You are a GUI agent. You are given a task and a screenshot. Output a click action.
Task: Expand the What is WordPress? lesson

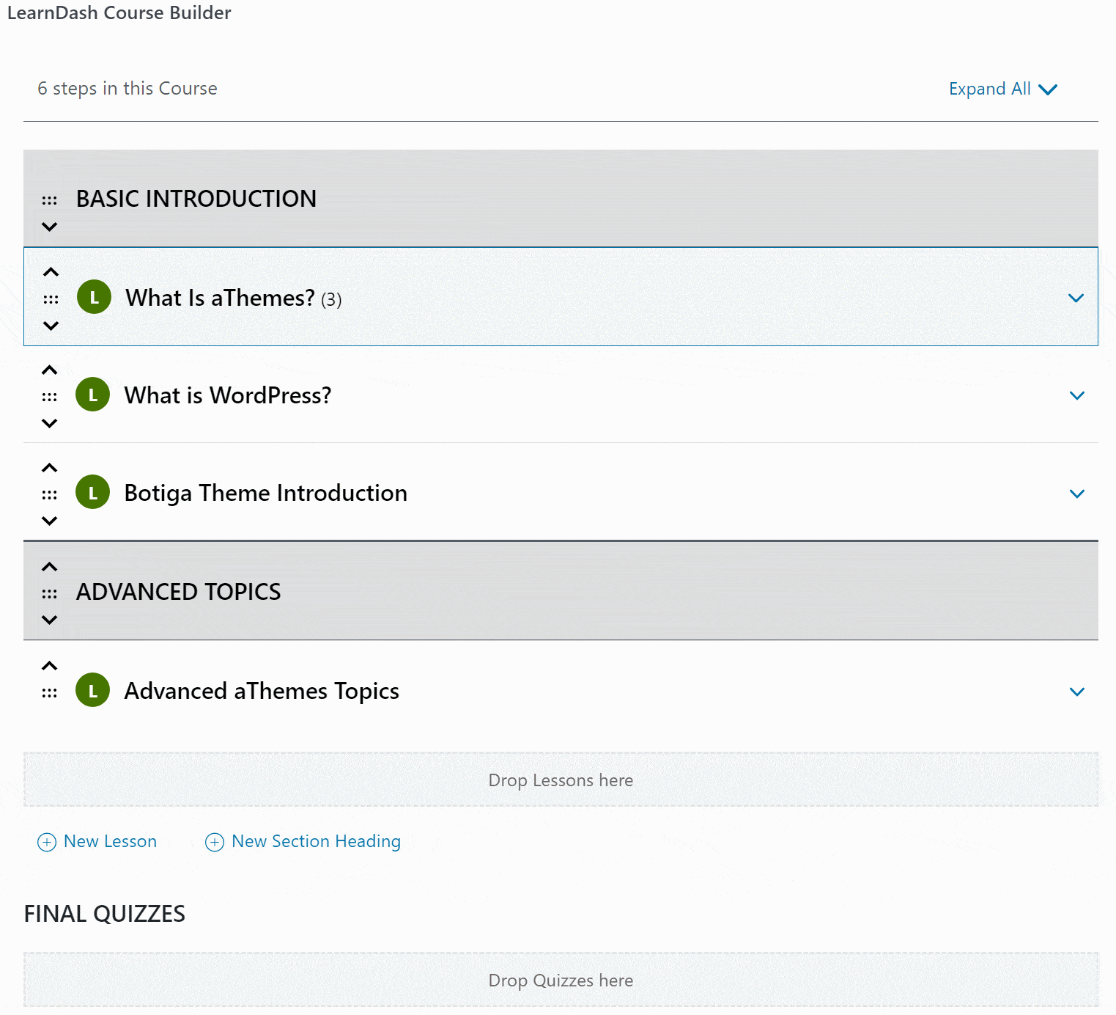coord(1076,395)
